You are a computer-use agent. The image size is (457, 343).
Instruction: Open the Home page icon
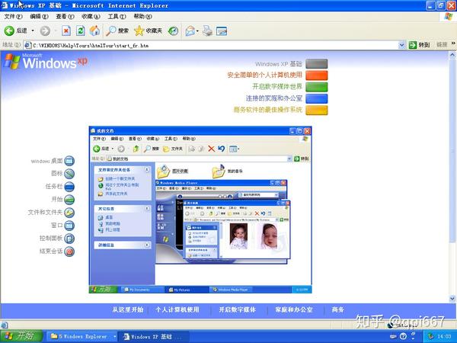94,30
